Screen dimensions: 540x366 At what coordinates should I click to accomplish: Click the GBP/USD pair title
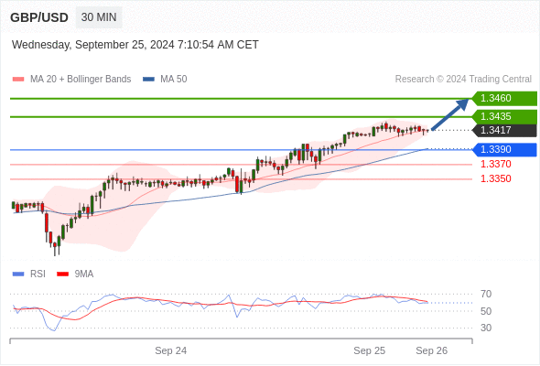39,17
